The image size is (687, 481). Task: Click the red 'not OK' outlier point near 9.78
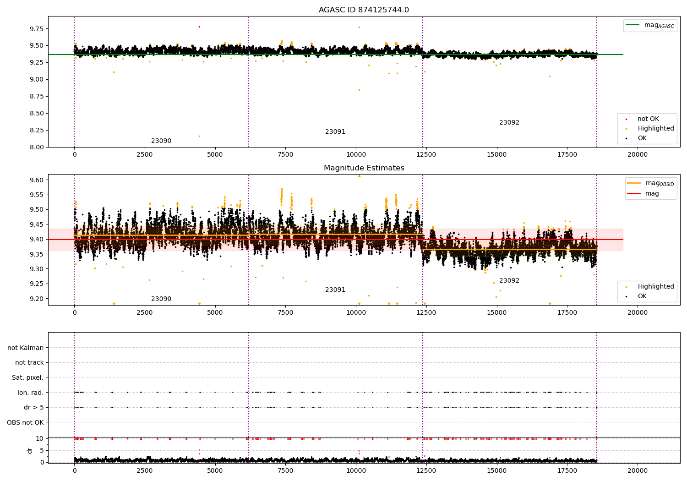[x=199, y=27]
